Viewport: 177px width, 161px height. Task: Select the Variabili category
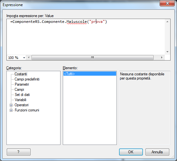[20, 100]
